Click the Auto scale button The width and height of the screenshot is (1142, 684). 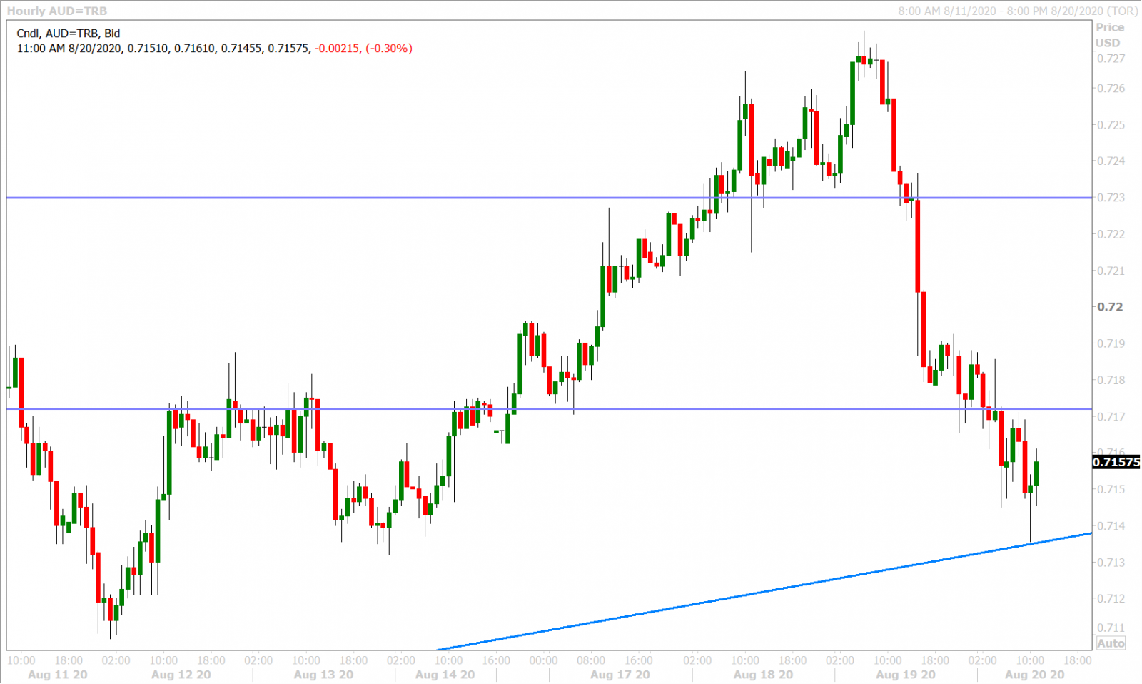(x=1111, y=643)
